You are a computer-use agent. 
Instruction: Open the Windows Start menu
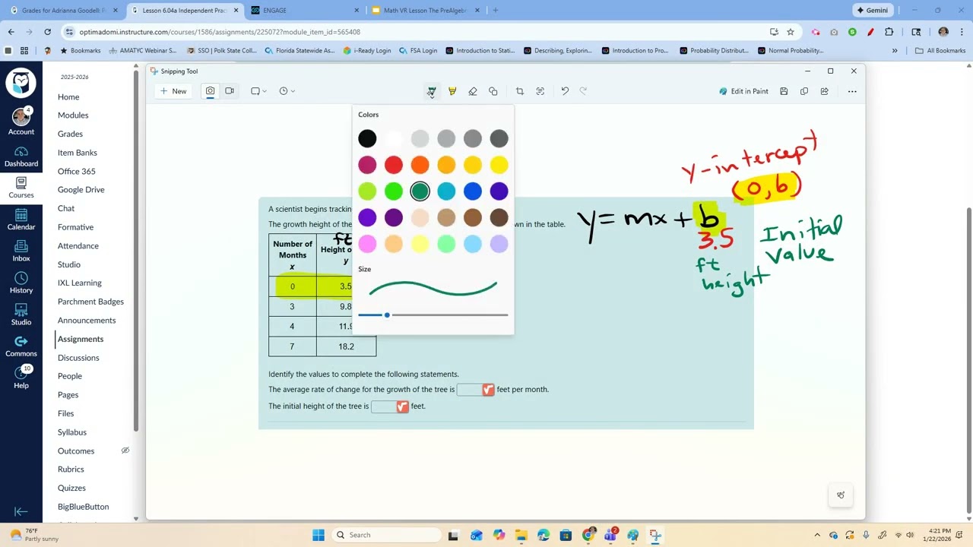pyautogui.click(x=319, y=535)
